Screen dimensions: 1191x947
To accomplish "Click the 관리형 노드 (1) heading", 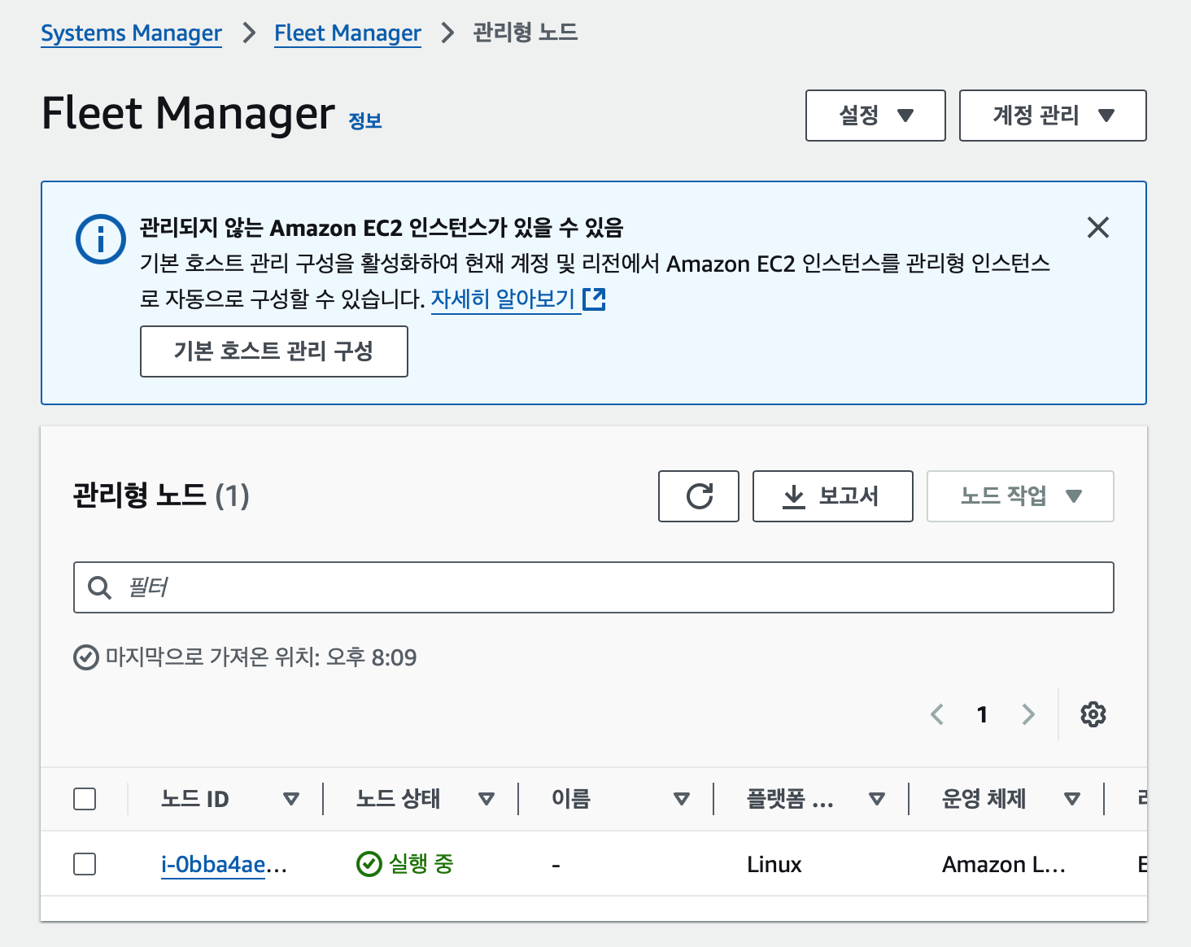I will 161,495.
